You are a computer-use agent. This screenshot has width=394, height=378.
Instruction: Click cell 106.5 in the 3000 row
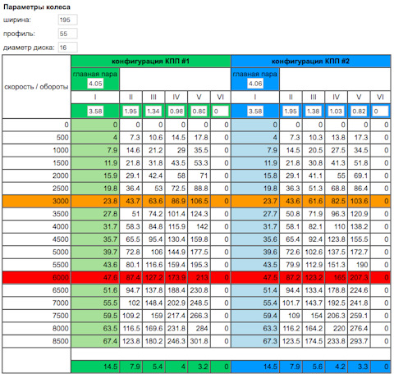pos(199,201)
